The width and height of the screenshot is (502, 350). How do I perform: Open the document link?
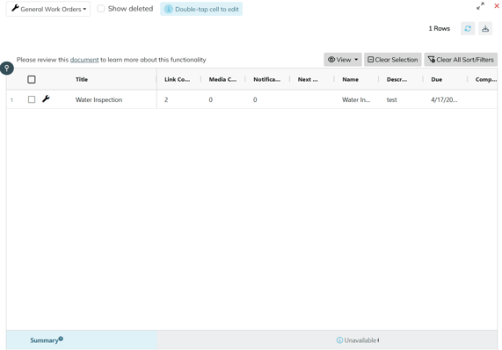tap(84, 60)
